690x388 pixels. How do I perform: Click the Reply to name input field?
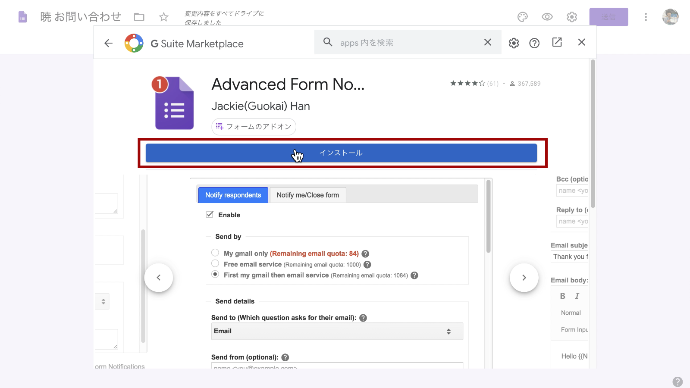click(x=572, y=221)
